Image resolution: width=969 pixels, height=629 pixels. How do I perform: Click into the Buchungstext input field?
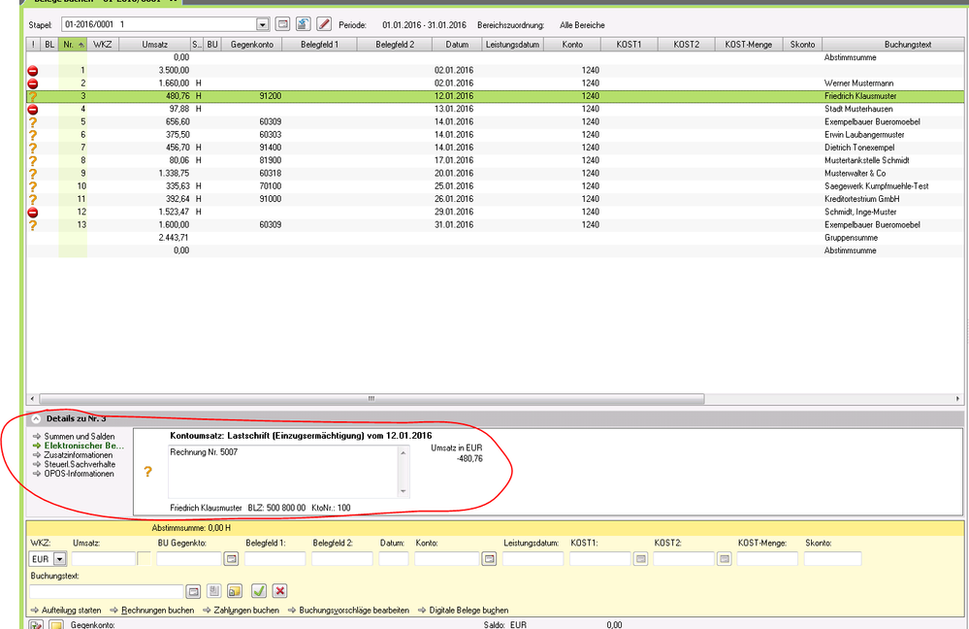click(107, 590)
